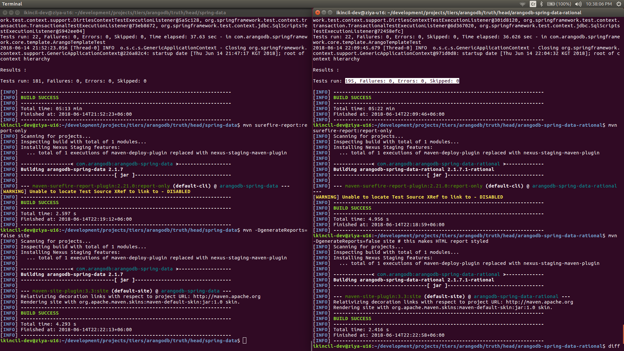
Task: Click the '# this makes HTML report styled' comment
Action: point(443,241)
